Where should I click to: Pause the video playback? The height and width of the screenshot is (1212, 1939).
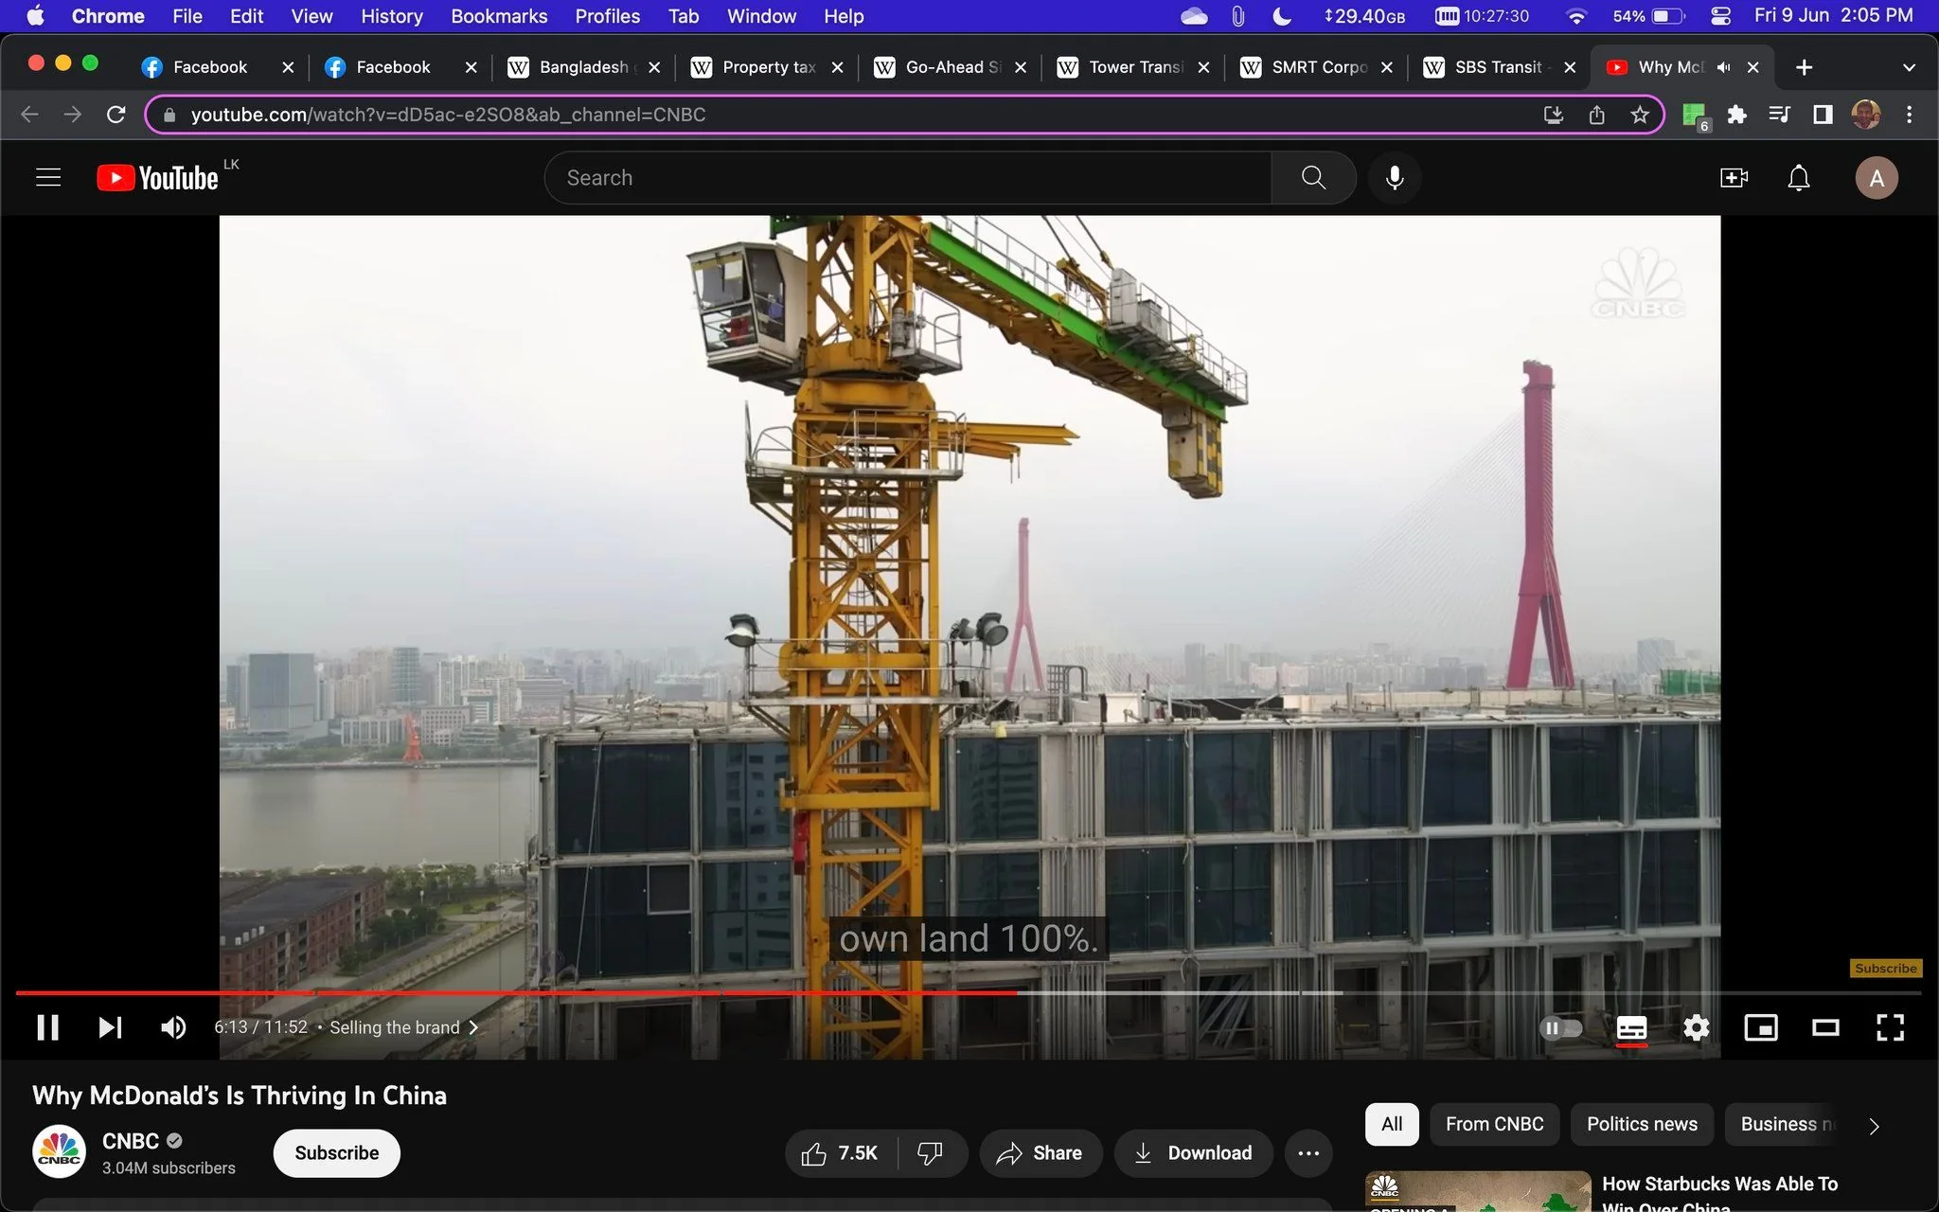coord(47,1027)
